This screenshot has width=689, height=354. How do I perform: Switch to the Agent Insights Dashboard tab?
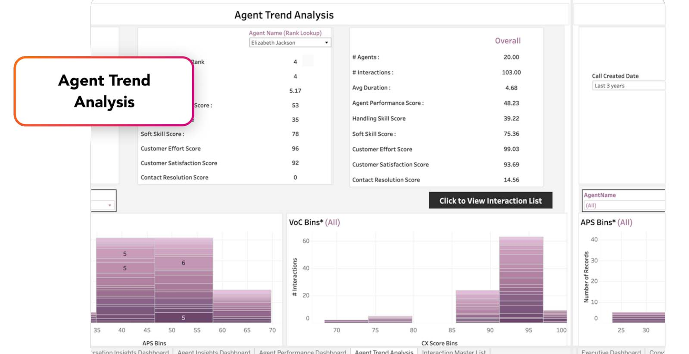[x=214, y=352]
